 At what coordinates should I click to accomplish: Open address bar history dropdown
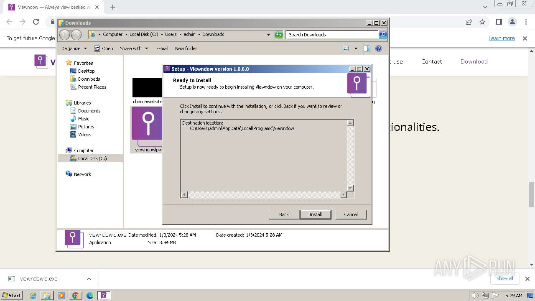coord(268,35)
